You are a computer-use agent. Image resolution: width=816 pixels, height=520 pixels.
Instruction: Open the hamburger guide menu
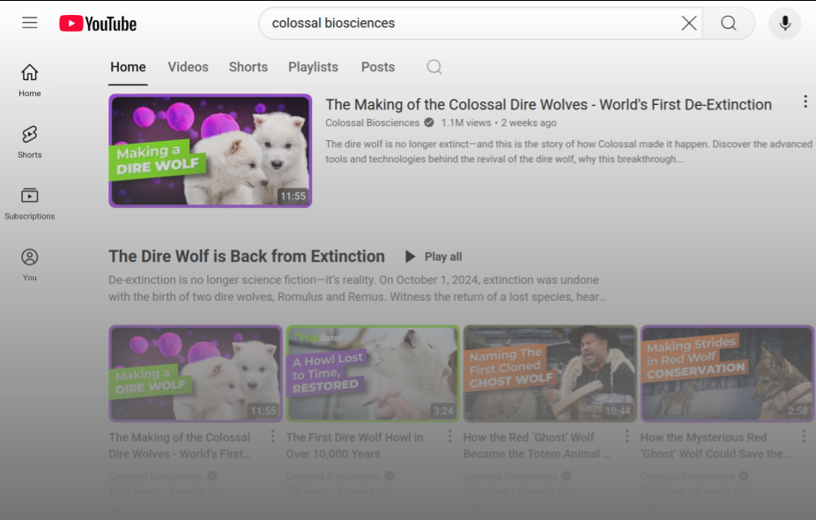30,23
